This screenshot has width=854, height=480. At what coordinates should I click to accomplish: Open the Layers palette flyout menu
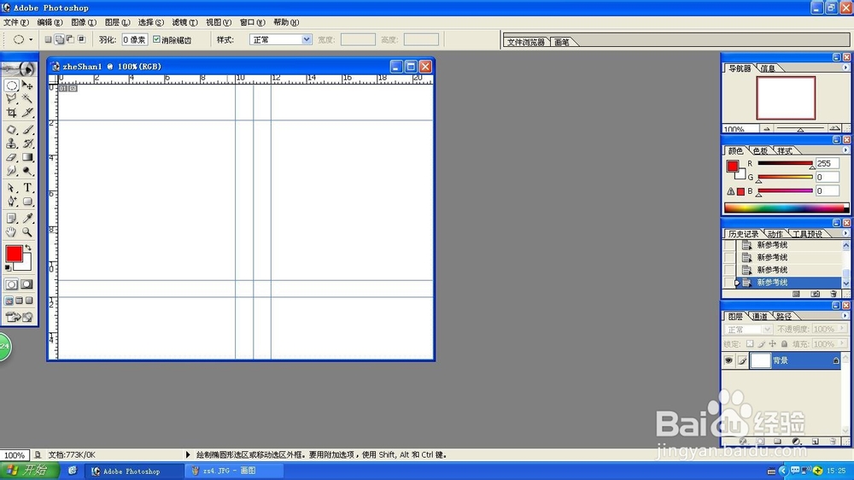pos(845,316)
